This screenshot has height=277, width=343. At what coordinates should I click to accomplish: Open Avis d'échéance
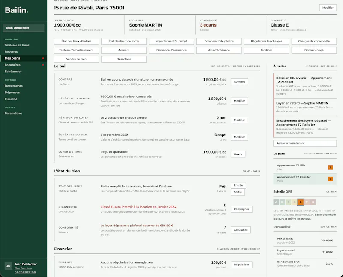219,50
